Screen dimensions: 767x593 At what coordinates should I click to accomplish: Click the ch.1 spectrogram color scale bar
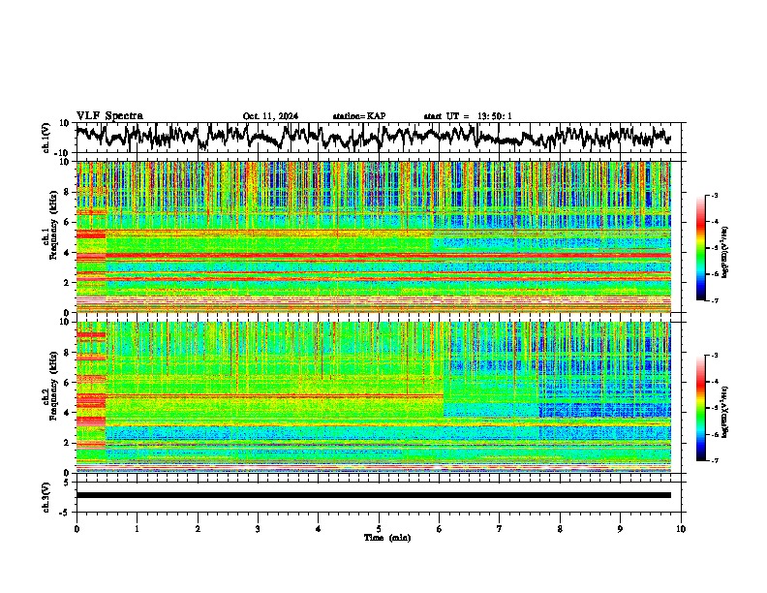(x=700, y=248)
